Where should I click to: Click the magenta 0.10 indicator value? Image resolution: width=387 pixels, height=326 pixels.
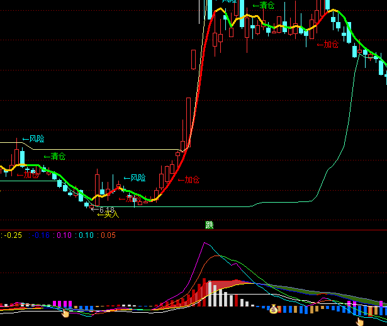coord(64,235)
